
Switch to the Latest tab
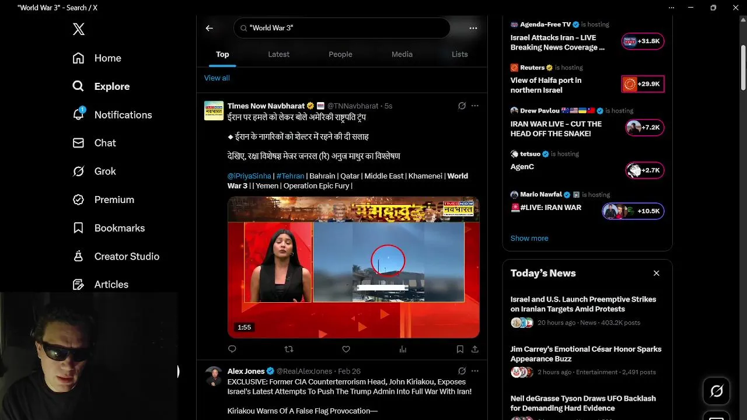[x=278, y=54]
